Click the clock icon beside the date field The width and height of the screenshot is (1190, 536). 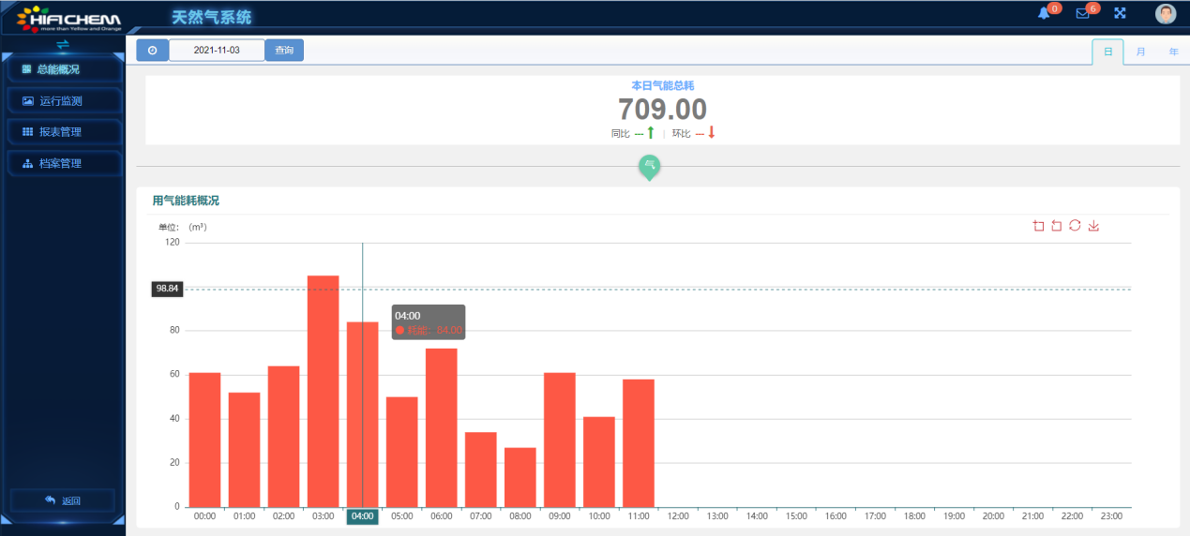click(152, 51)
